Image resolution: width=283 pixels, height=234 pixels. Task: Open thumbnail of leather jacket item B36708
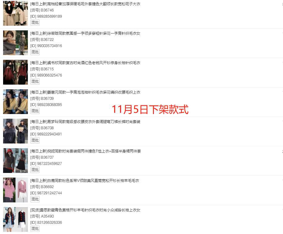[15, 131]
